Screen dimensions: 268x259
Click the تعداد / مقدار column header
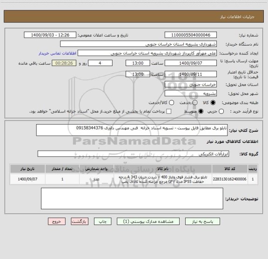tap(62, 169)
